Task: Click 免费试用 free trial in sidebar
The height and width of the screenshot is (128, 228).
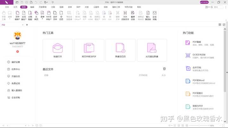Action: (x=14, y=83)
